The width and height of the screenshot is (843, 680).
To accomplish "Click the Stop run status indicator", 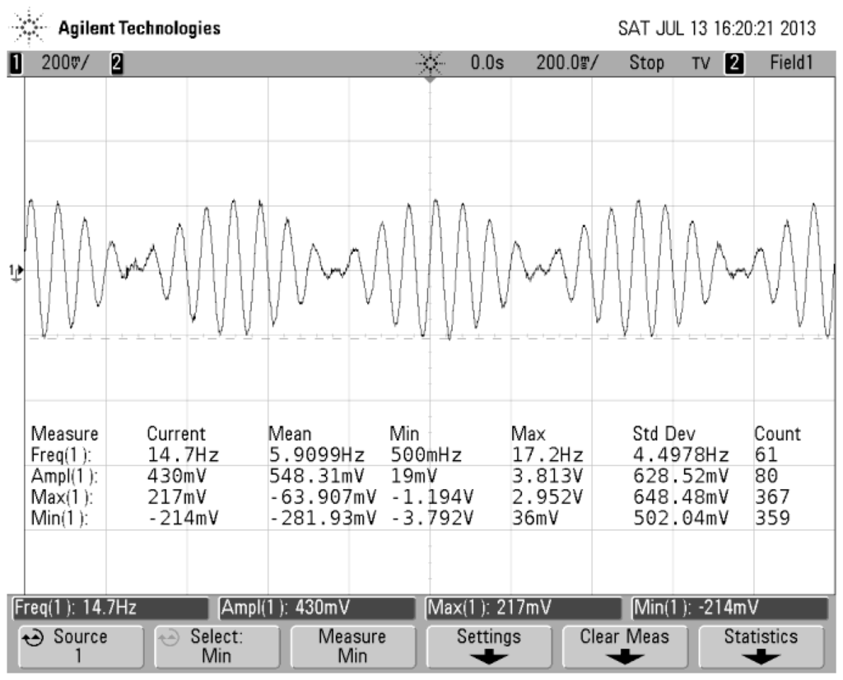I will click(646, 63).
